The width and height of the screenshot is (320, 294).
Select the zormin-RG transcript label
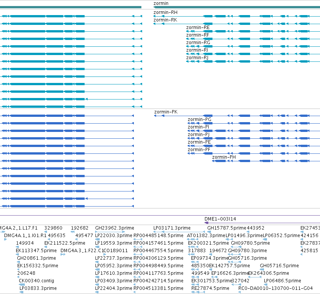tap(198, 43)
